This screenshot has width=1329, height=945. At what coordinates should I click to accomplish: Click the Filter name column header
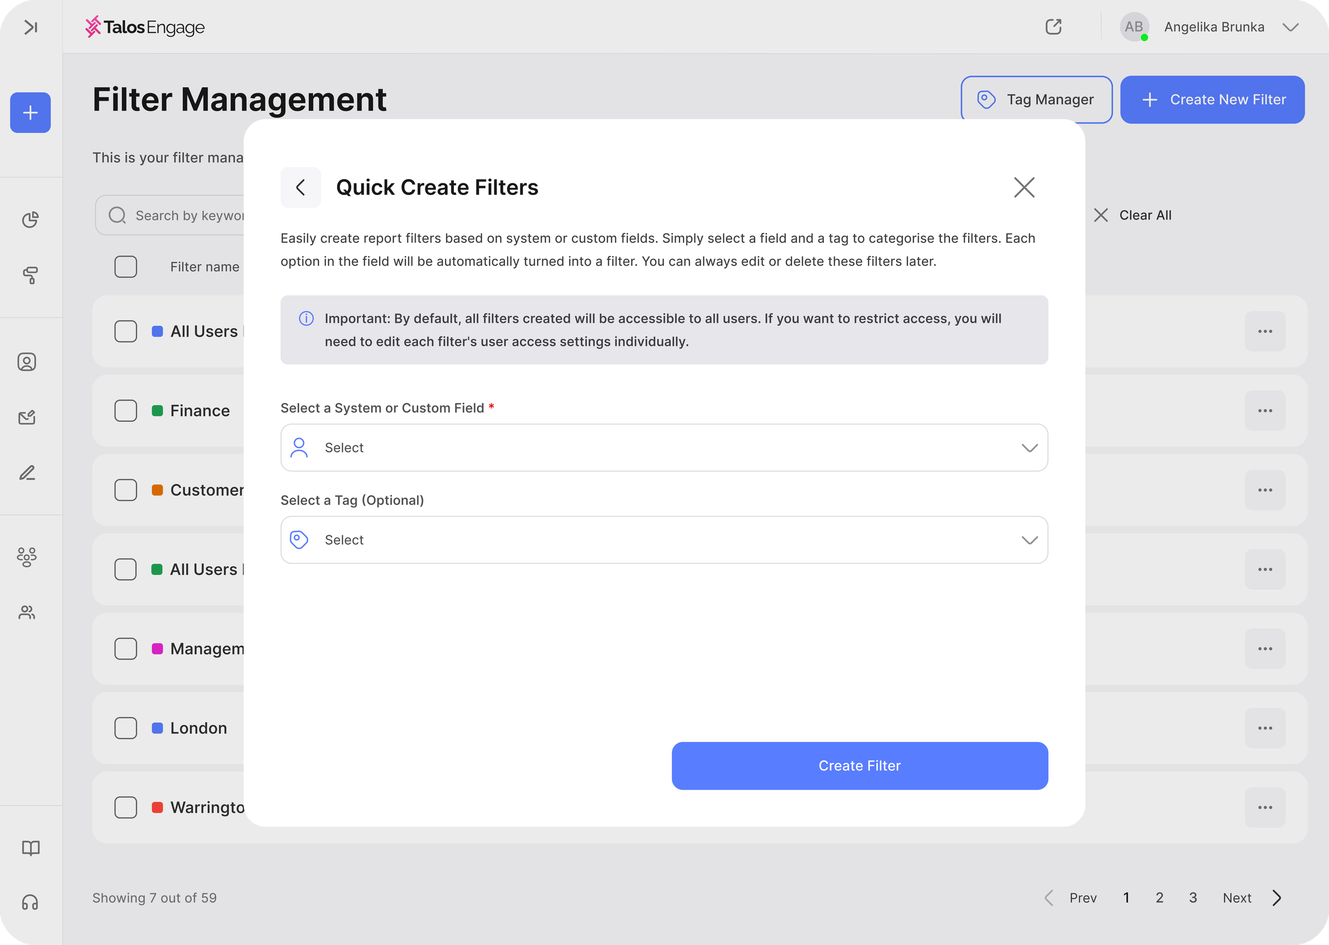click(x=205, y=266)
